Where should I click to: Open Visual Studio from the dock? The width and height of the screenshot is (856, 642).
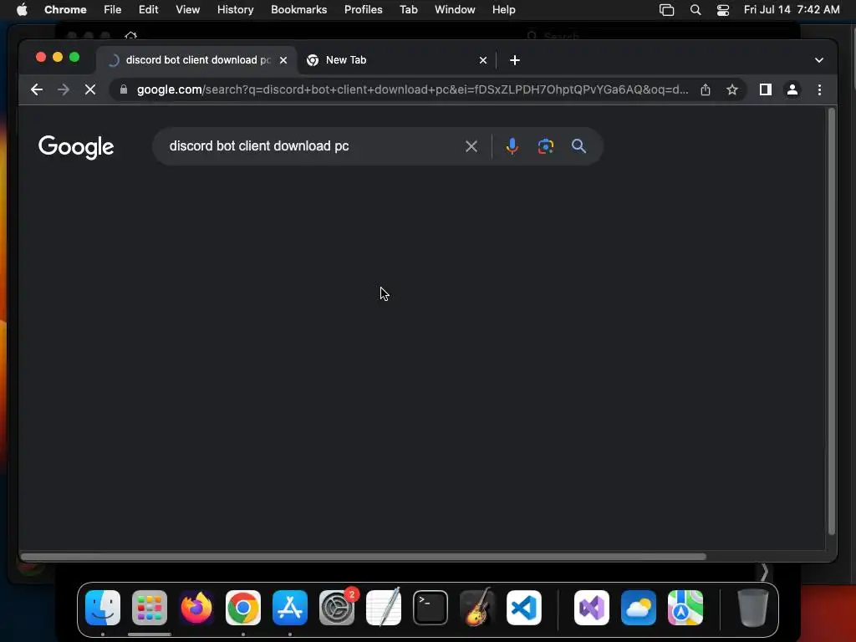tap(592, 608)
